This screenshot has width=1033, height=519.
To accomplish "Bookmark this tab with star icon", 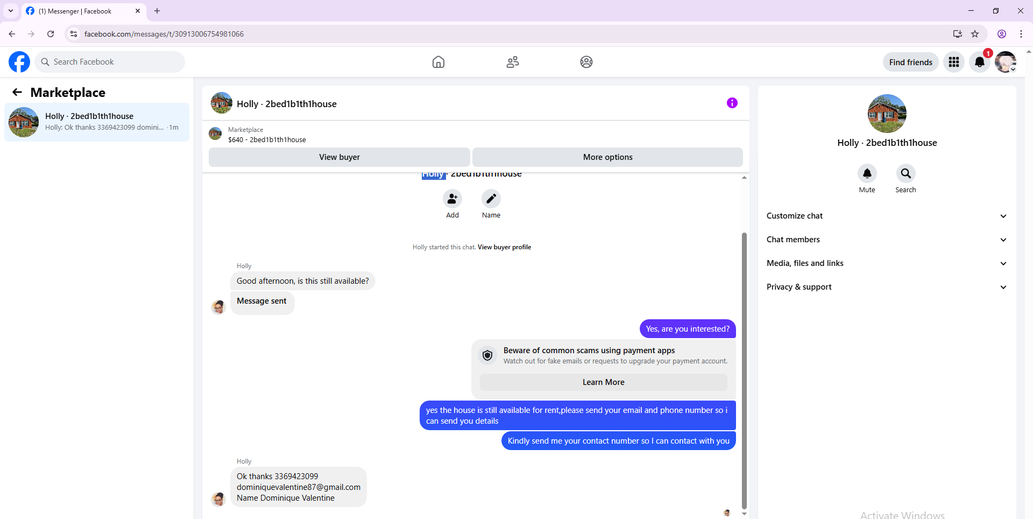I will [x=975, y=34].
